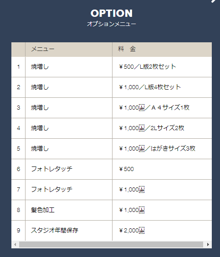Click the スタジオ年間保存 menu cell
220x257 pixels.
69,231
